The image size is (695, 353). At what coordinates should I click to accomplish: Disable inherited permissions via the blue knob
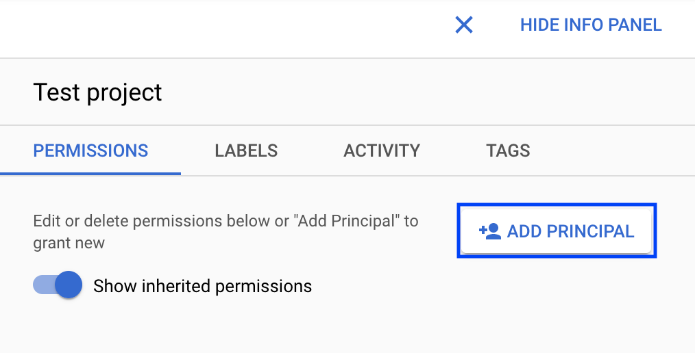coord(68,285)
